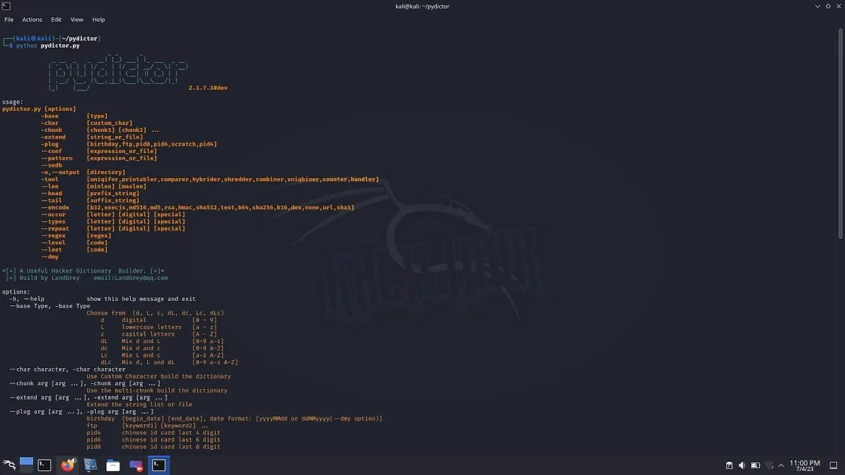Viewport: 845px width, 475px height.
Task: Open the Kali applications menu
Action: [9, 465]
